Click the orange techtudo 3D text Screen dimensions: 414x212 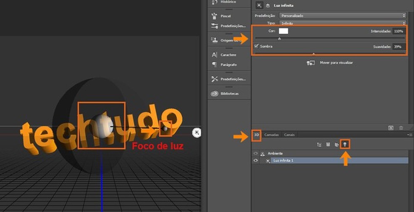point(101,130)
